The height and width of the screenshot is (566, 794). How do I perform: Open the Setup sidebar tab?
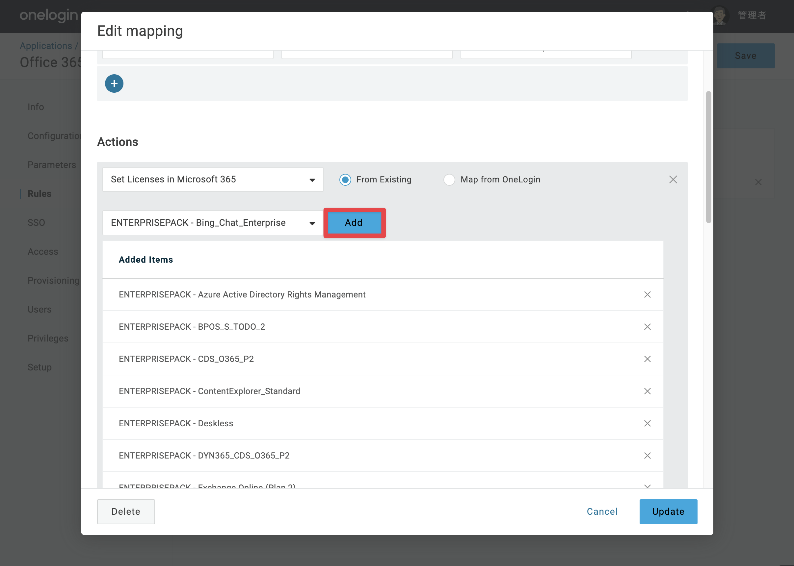40,367
